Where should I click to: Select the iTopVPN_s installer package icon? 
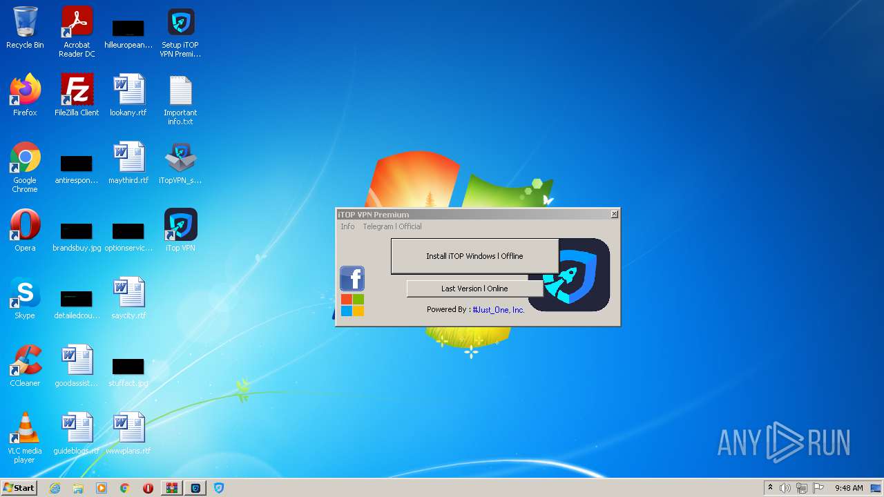click(x=180, y=163)
